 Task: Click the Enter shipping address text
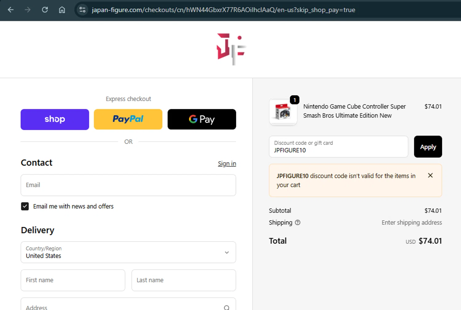click(412, 222)
